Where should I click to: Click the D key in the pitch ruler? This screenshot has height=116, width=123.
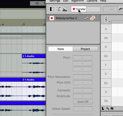pos(106,92)
